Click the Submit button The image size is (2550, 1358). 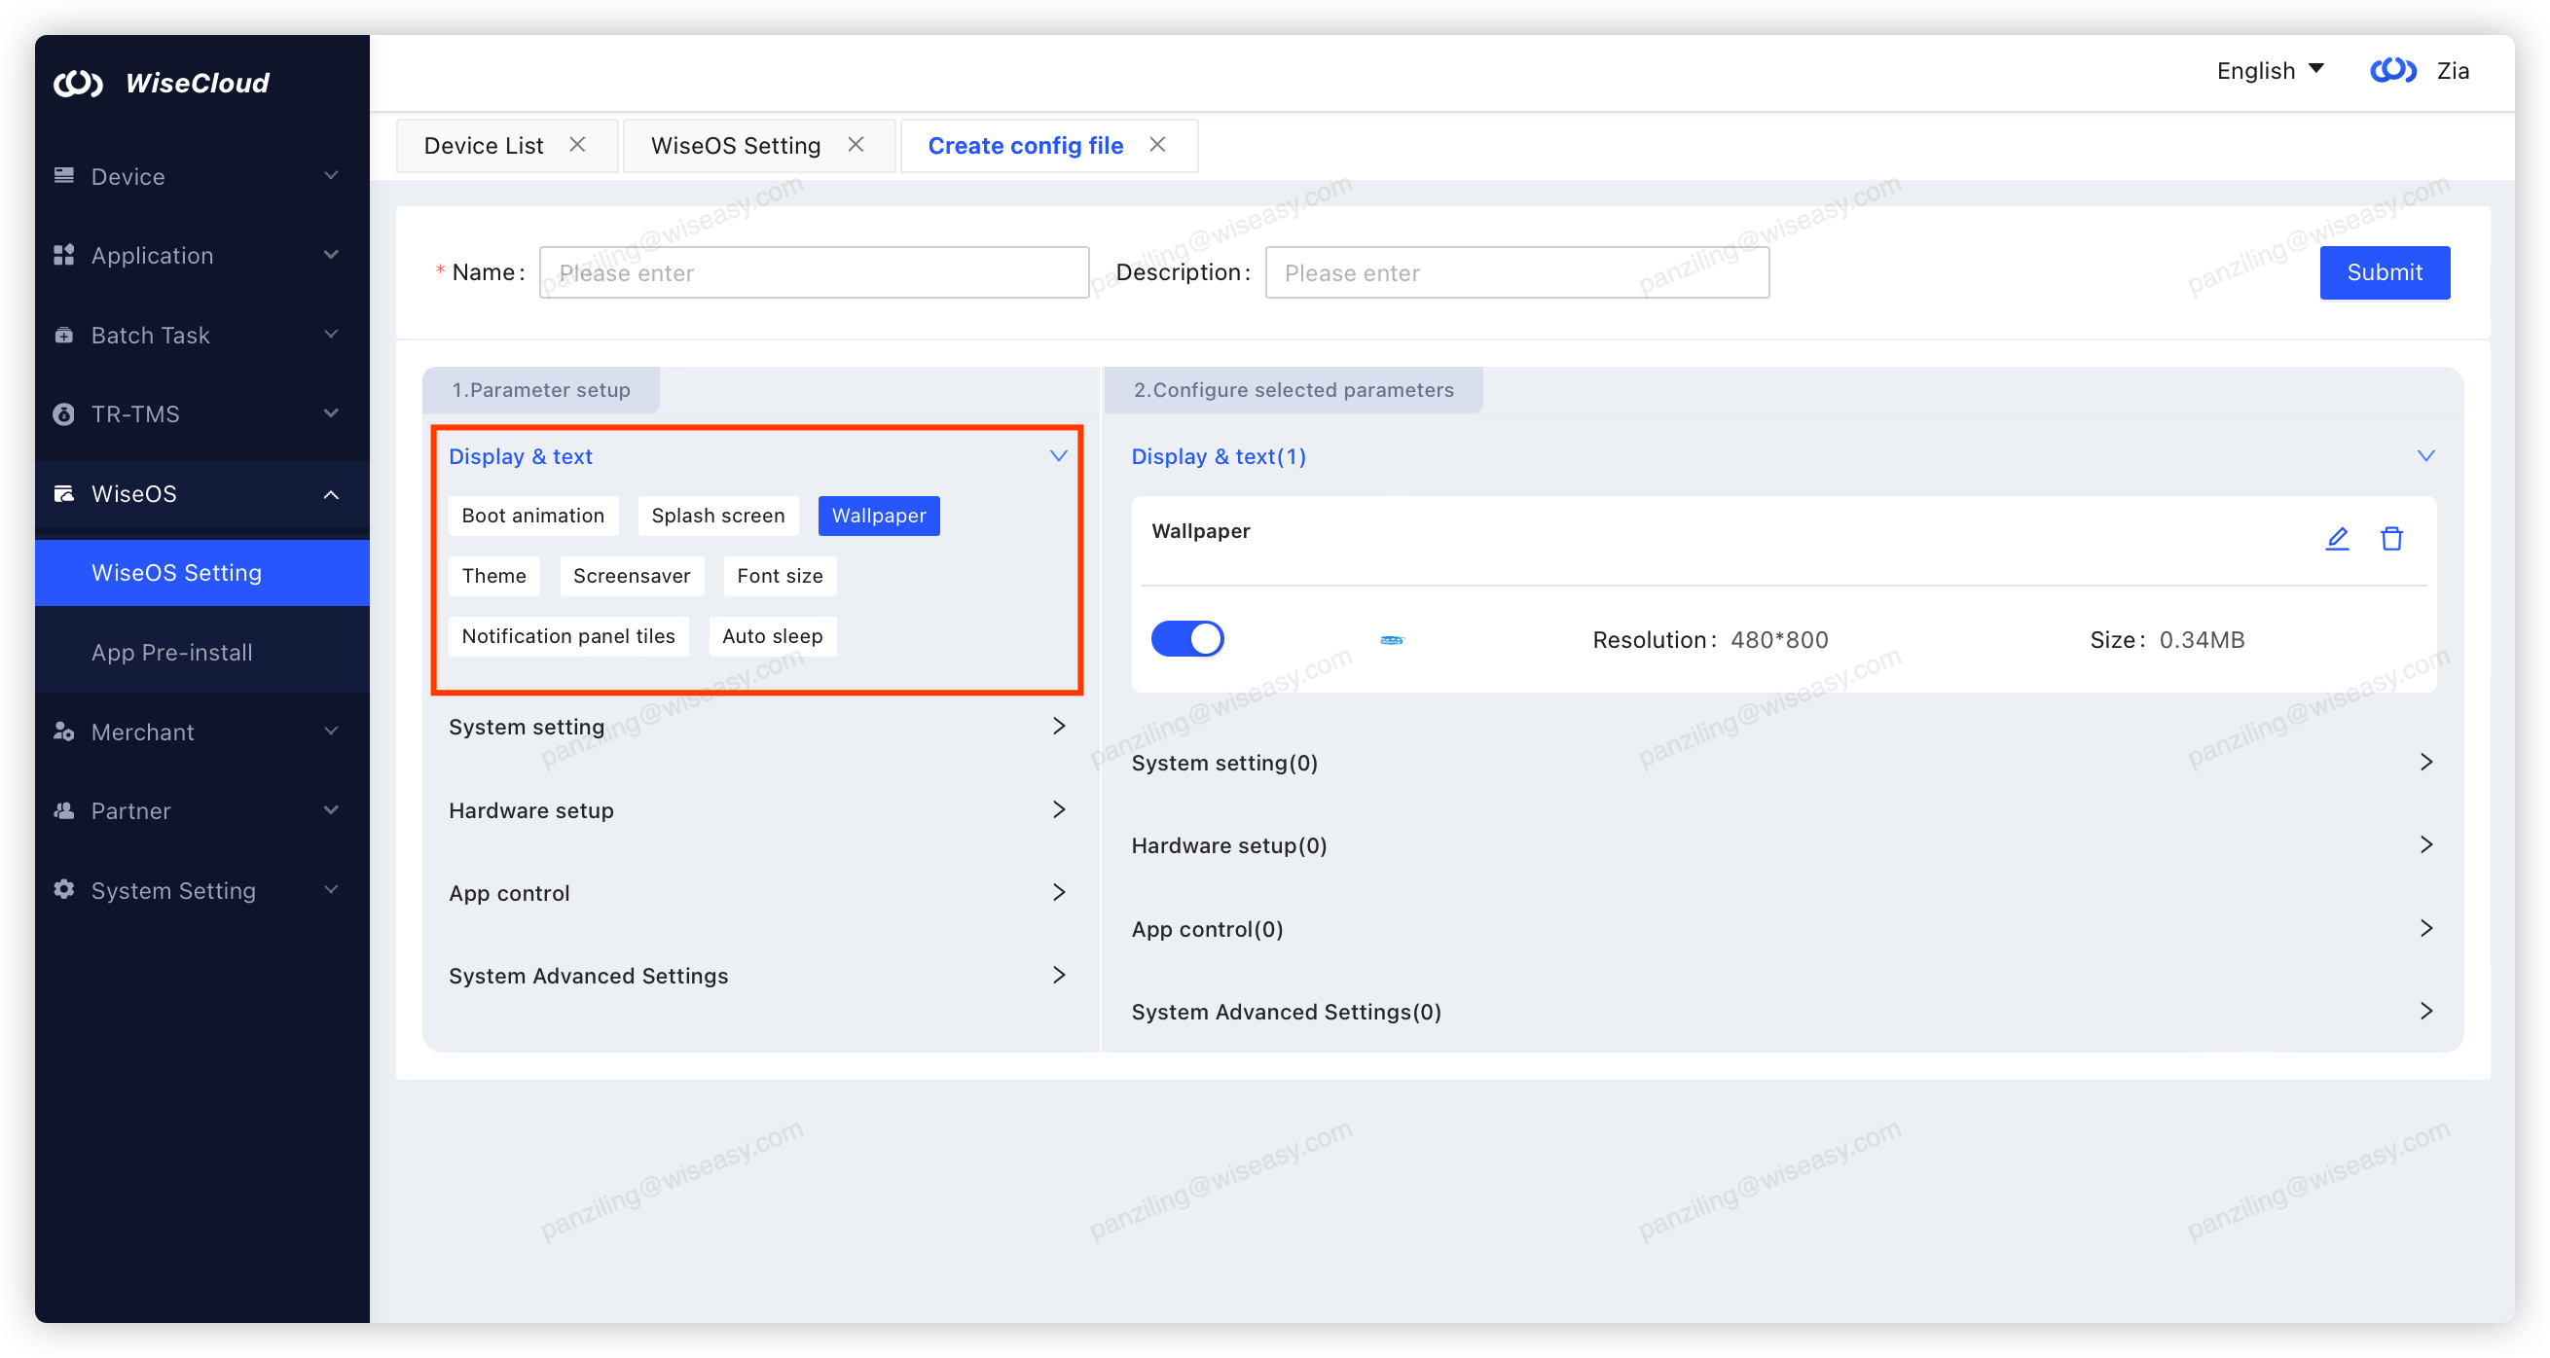[2385, 272]
